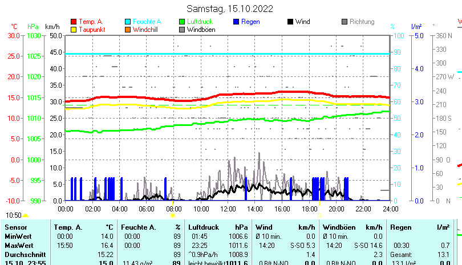
Task: Click the red Temp. A. legend swatch
Action: point(74,22)
